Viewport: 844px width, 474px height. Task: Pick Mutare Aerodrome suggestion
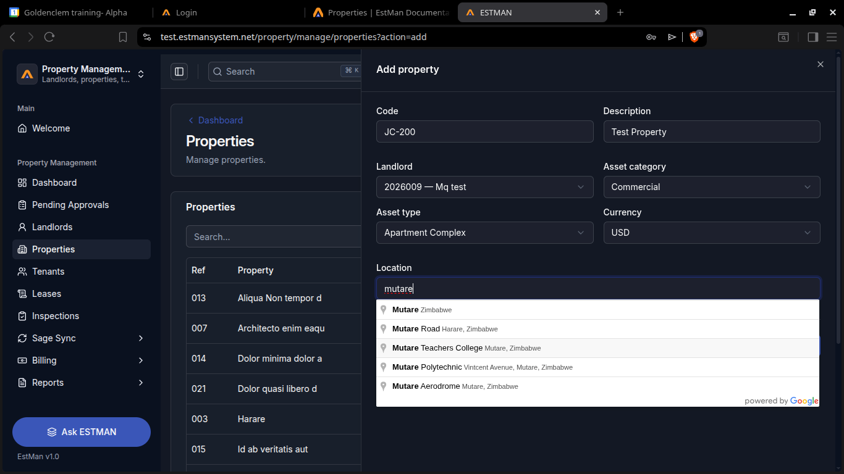tap(597, 386)
